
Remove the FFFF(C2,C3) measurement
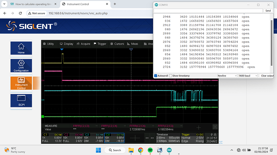181,126
